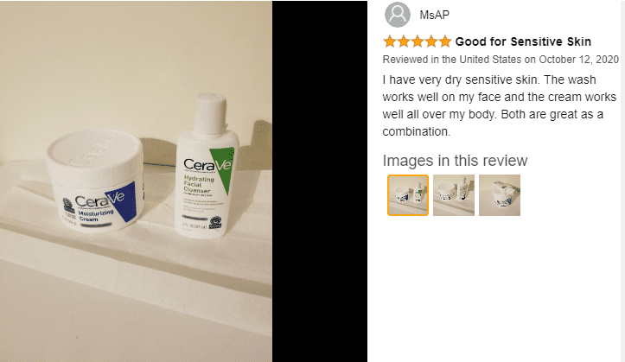The height and width of the screenshot is (362, 625).
Task: Click the Hydrating Facial Cleanser label text
Action: pyautogui.click(x=199, y=183)
